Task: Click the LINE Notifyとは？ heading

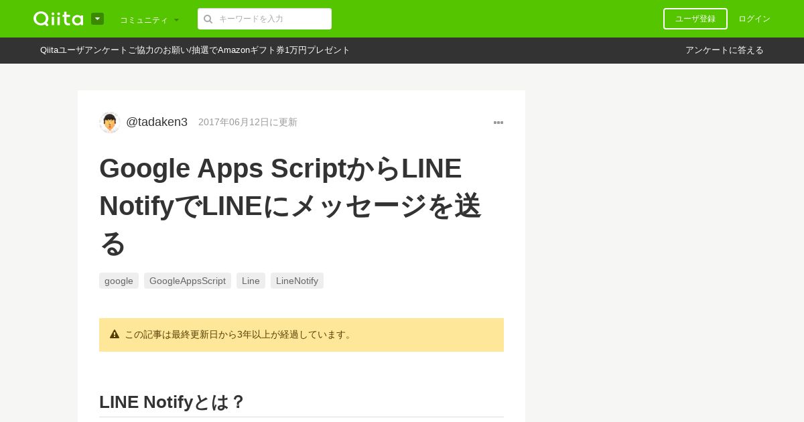Action: (172, 402)
